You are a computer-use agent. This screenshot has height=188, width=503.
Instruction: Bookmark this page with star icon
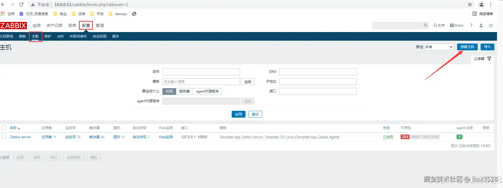click(470, 4)
